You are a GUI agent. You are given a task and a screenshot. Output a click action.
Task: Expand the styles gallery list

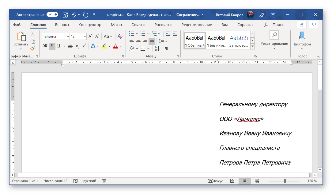[252, 46]
